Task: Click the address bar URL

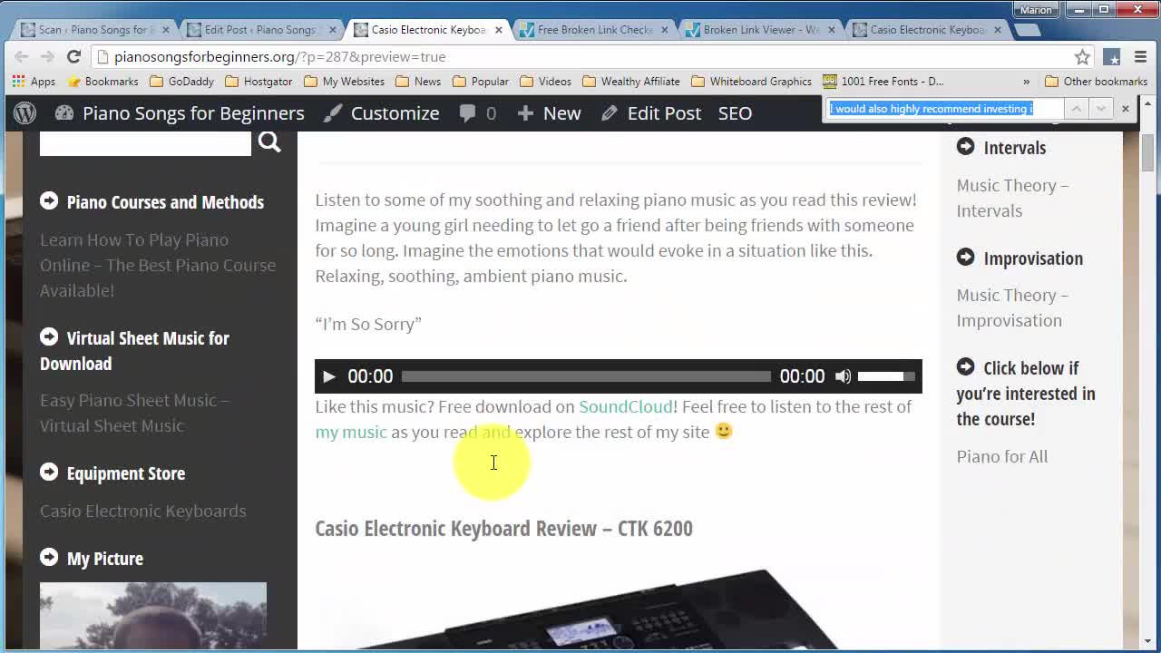Action: pyautogui.click(x=279, y=56)
